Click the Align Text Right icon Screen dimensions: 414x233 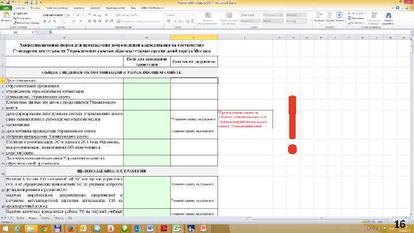pyautogui.click(x=99, y=21)
